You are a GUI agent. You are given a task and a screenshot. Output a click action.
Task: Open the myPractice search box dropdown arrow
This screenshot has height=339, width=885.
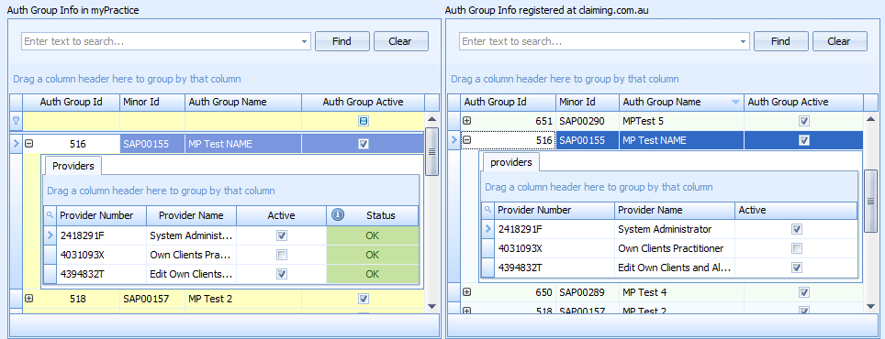305,41
